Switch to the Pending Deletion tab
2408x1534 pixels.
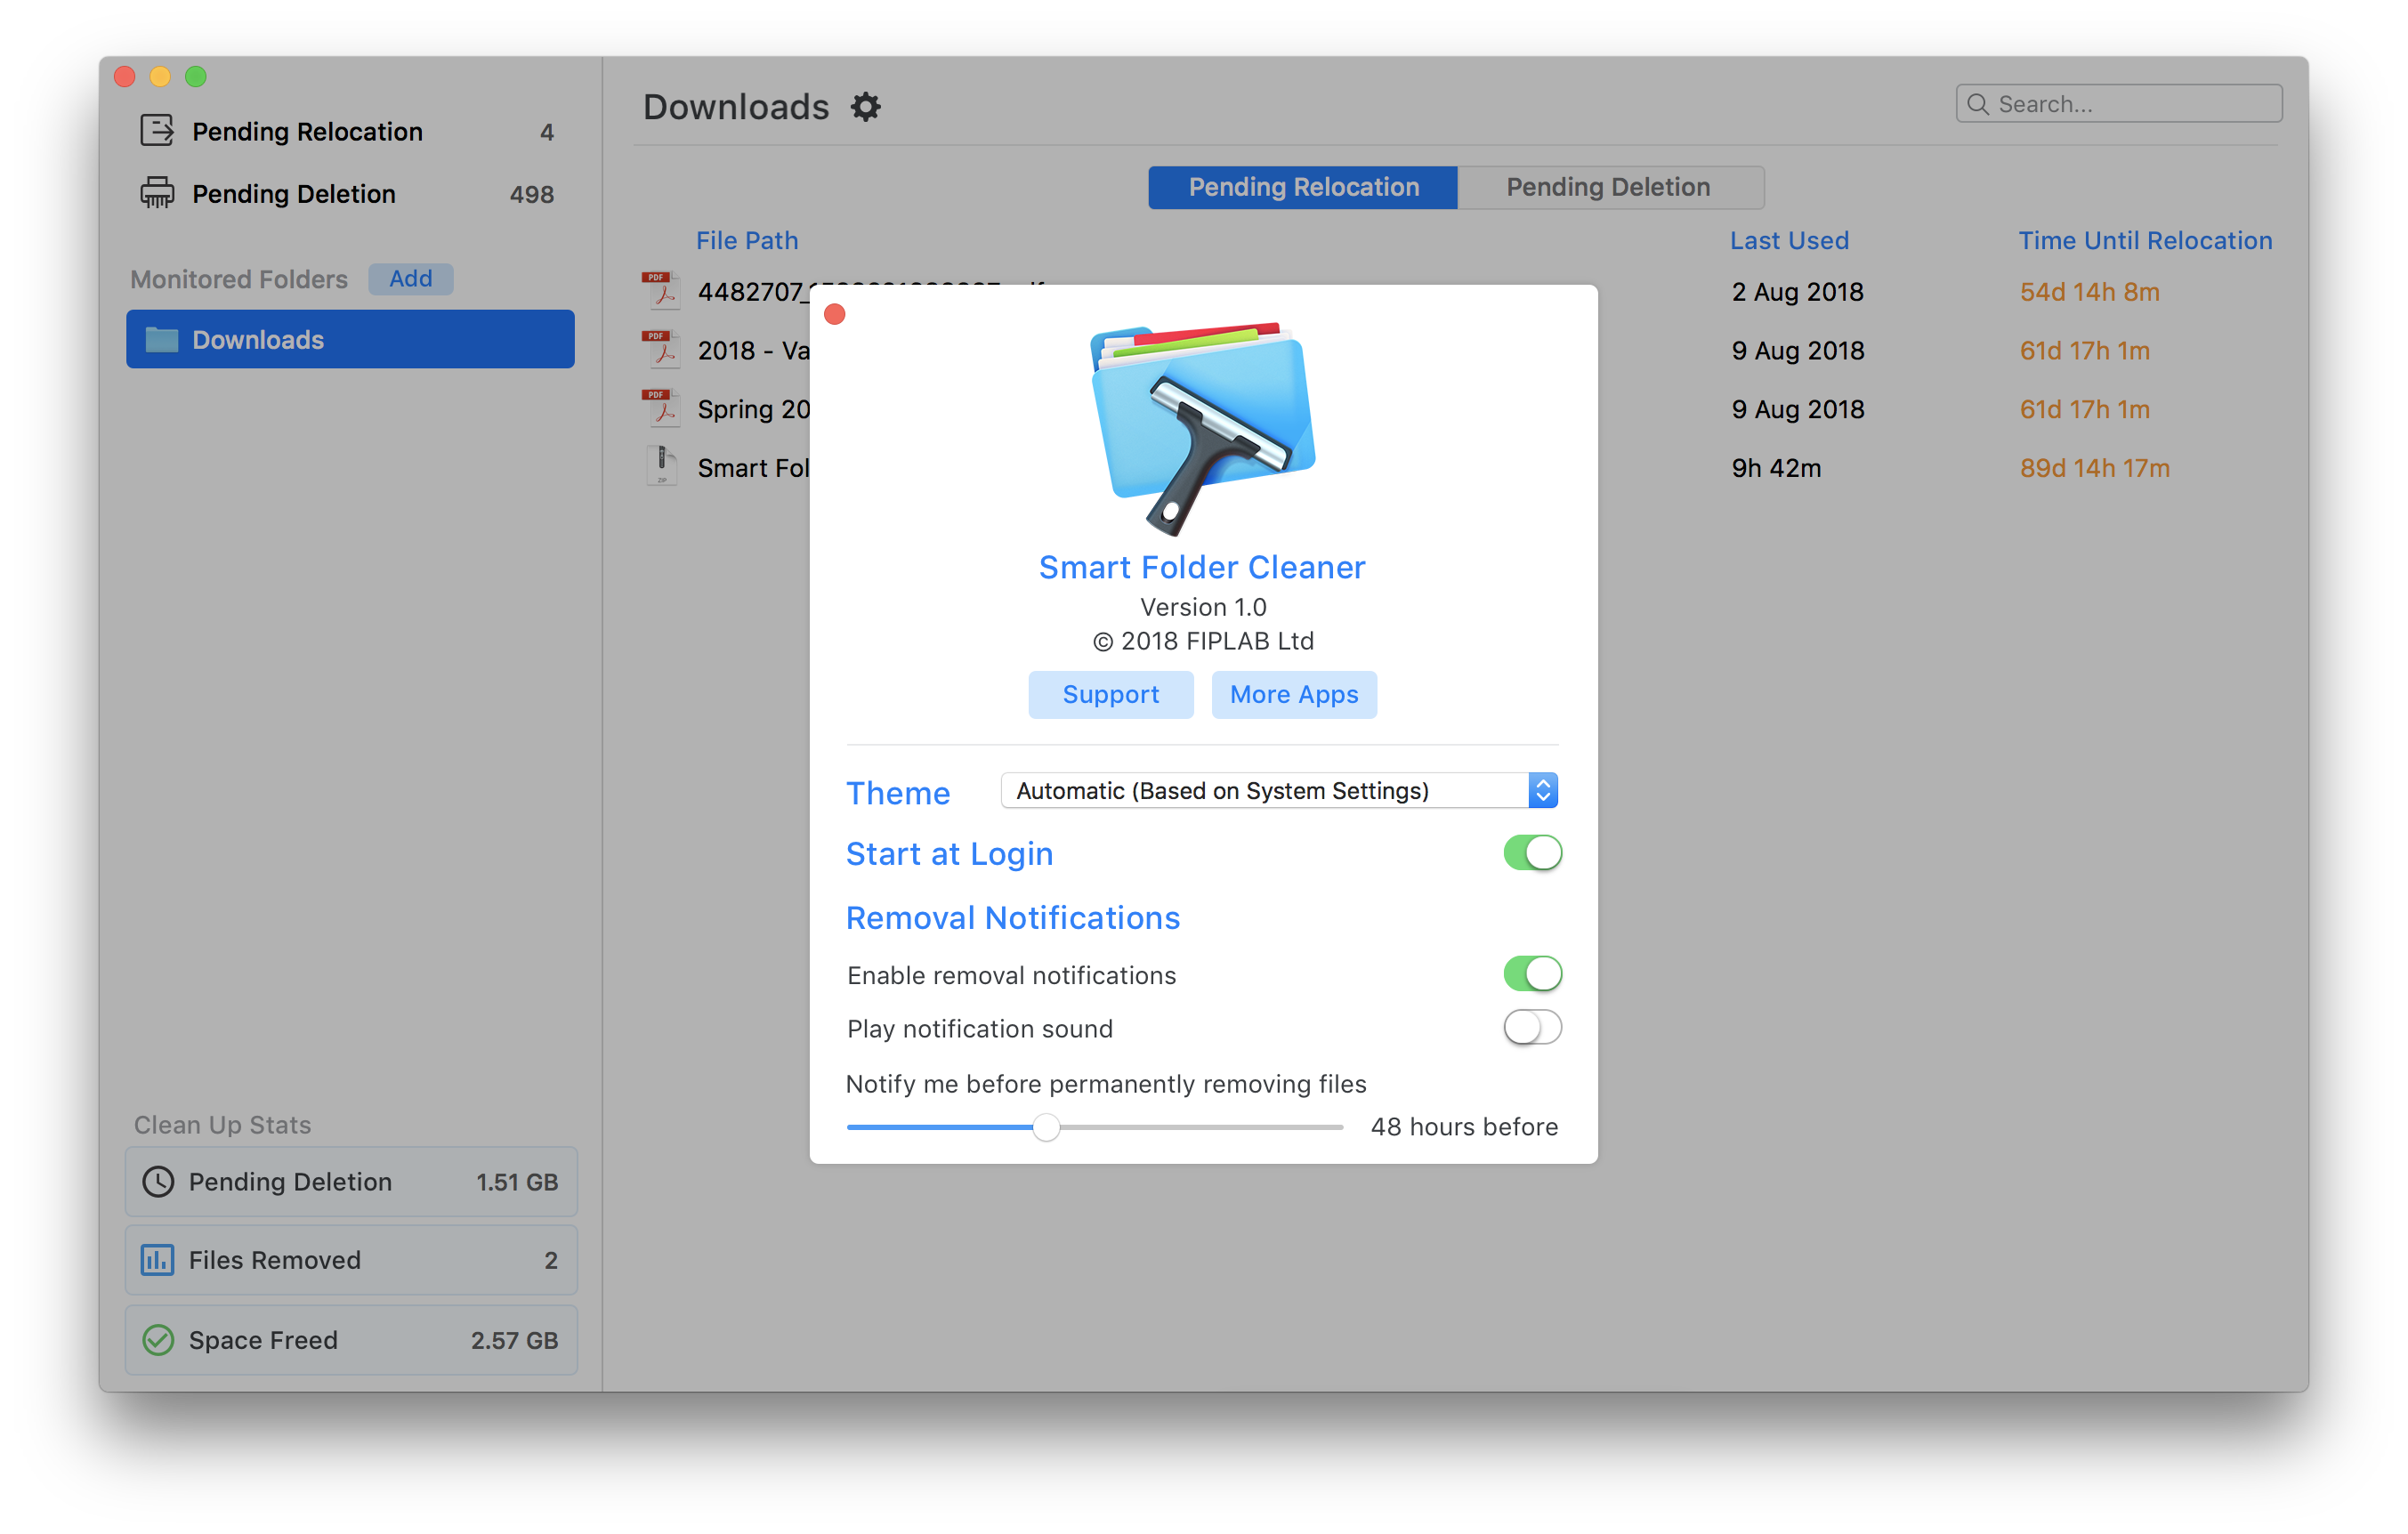pos(1609,187)
